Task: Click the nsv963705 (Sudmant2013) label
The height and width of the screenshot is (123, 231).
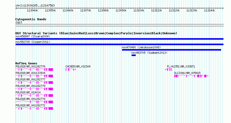Action: 150,53
